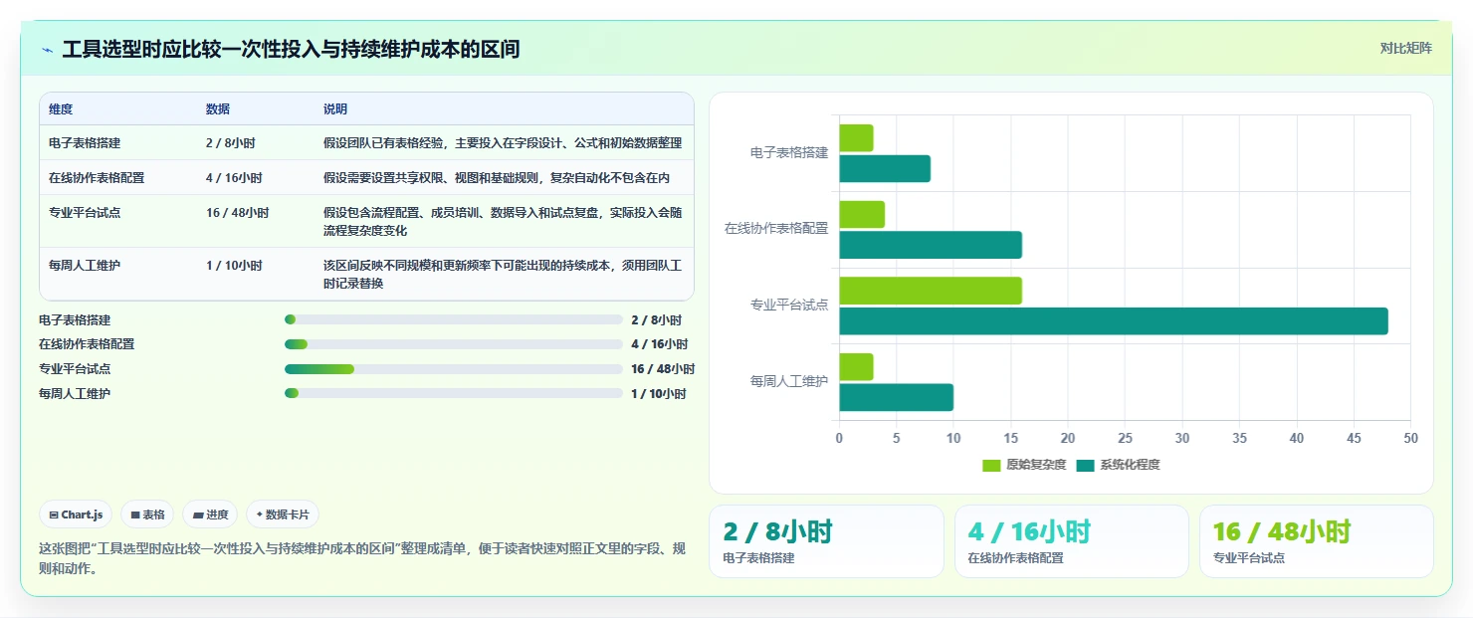Click the 专业平台试点 progress bar

454,369
